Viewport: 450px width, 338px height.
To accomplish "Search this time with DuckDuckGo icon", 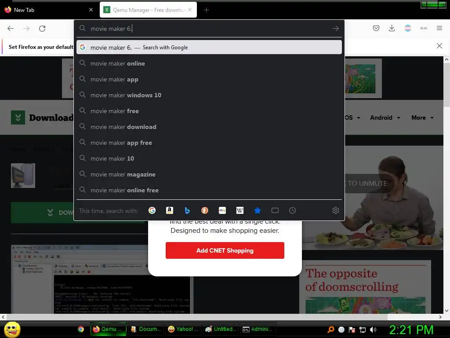I will tap(205, 210).
